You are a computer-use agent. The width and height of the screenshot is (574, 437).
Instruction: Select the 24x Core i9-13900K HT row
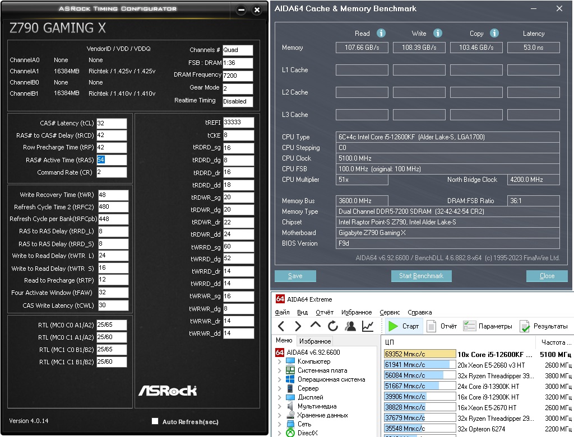[x=478, y=386]
